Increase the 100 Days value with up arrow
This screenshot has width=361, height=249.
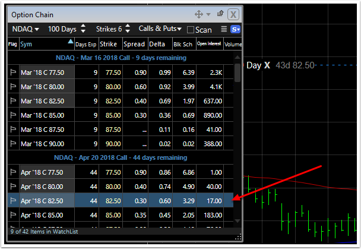(x=83, y=26)
